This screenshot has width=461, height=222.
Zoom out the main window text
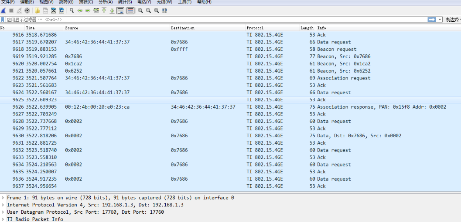click(148, 11)
